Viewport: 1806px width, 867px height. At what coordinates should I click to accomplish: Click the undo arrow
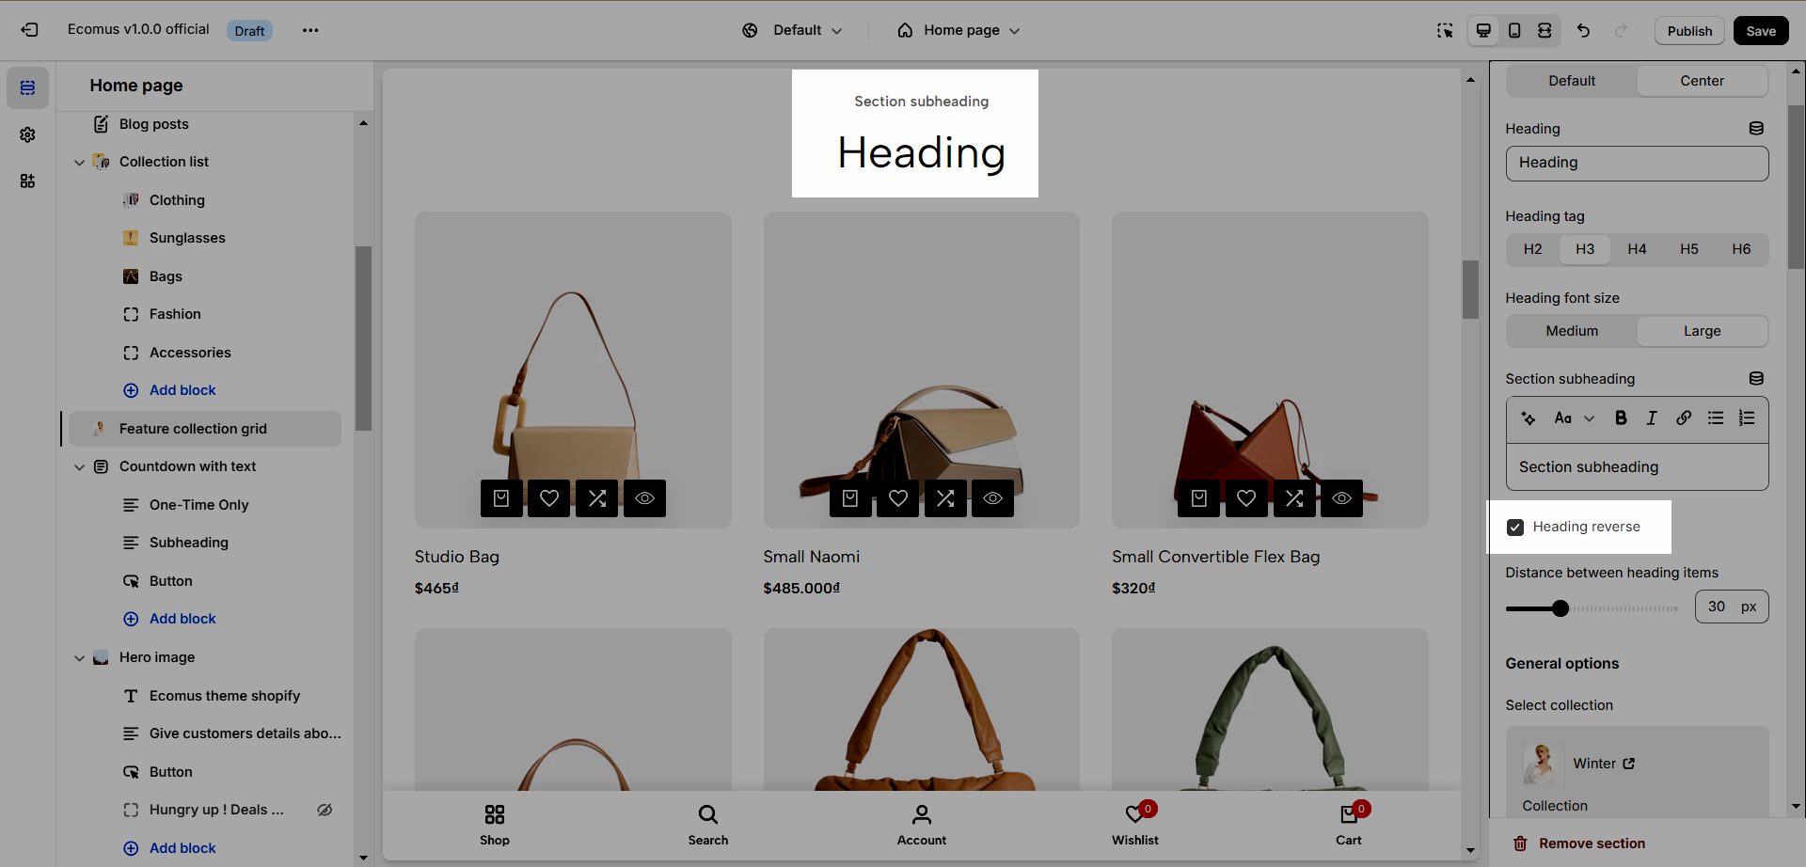1583,31
